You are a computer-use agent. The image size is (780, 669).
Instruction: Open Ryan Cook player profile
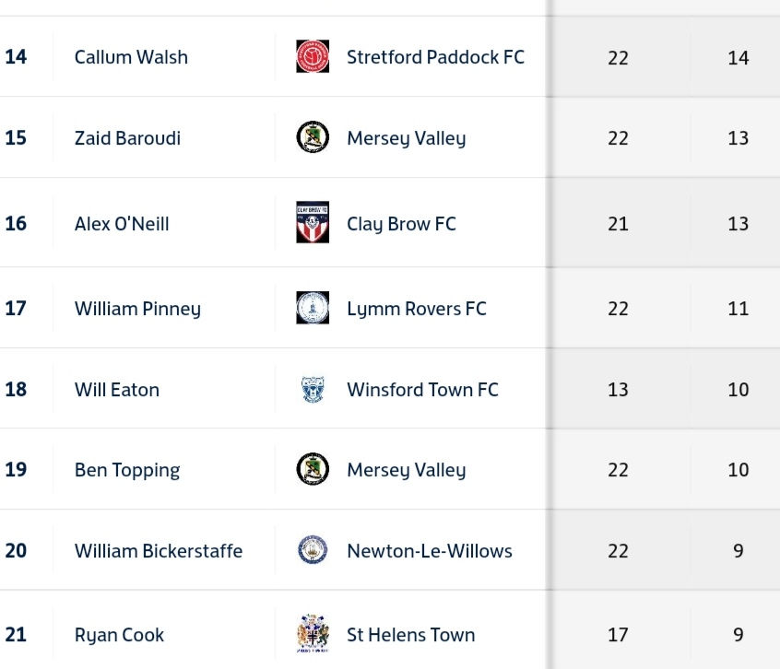click(119, 635)
